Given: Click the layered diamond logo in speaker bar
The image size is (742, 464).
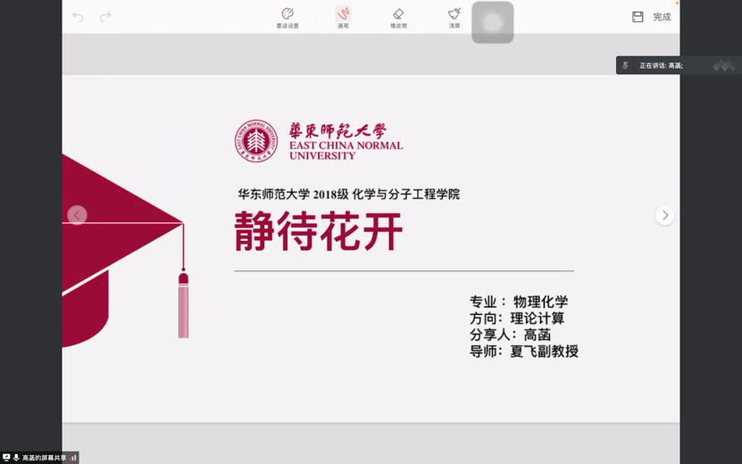Looking at the screenshot, I should point(723,65).
